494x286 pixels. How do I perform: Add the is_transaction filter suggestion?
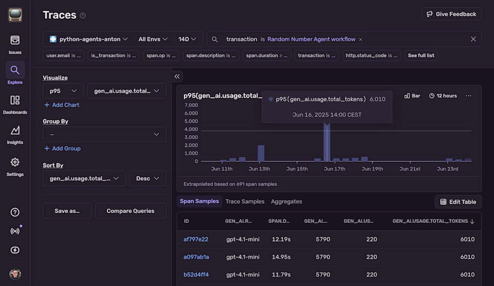pos(114,55)
